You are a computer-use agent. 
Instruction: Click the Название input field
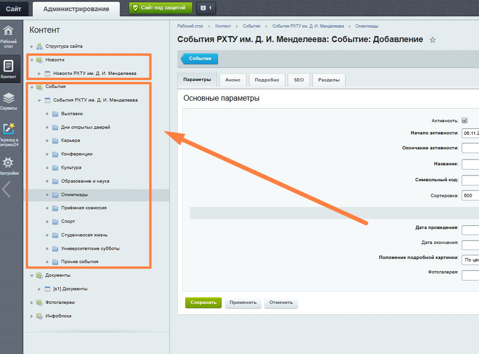[x=470, y=164]
